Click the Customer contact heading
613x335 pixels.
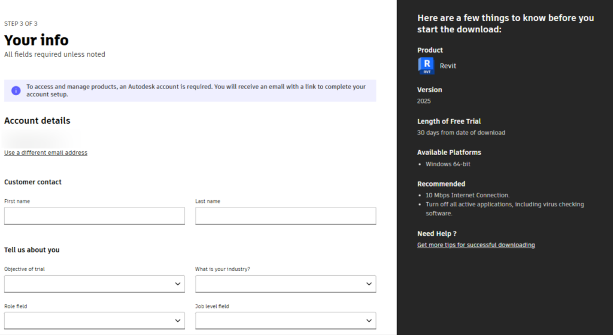coord(33,182)
